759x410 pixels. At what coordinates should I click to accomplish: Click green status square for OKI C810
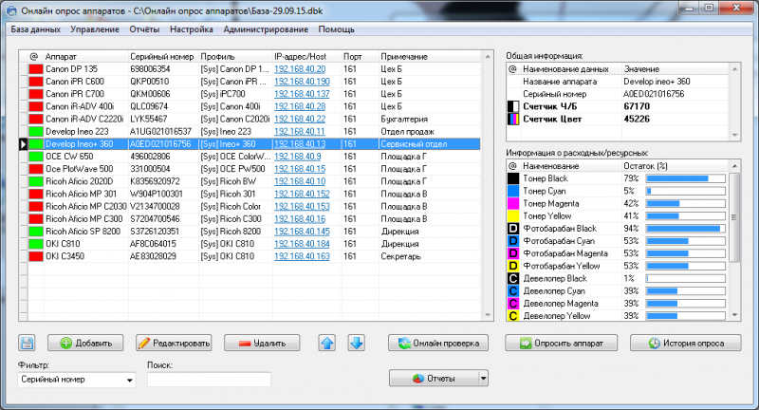tap(36, 244)
